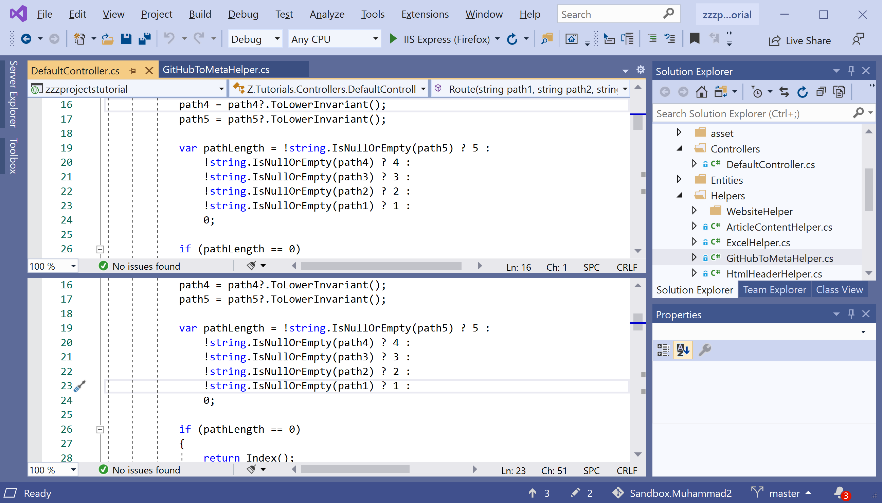Image resolution: width=882 pixels, height=503 pixels.
Task: Open the Any CPU platform dropdown
Action: tap(334, 39)
